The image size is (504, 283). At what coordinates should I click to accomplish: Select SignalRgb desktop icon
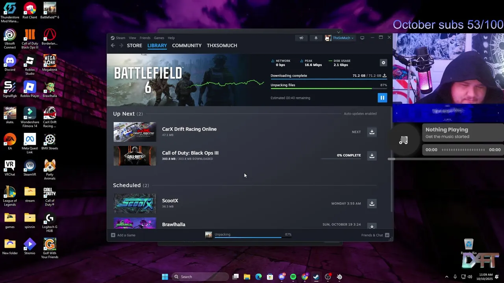pos(10,90)
